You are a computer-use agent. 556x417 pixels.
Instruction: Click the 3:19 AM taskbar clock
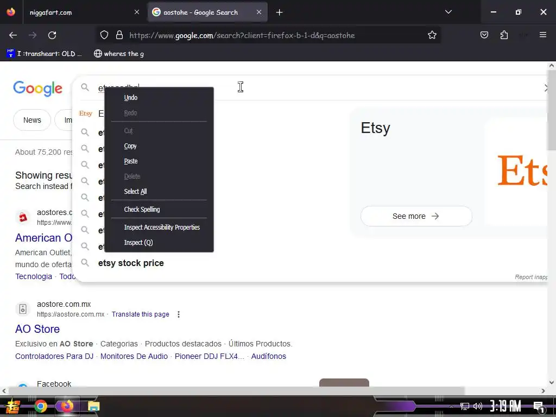point(506,406)
